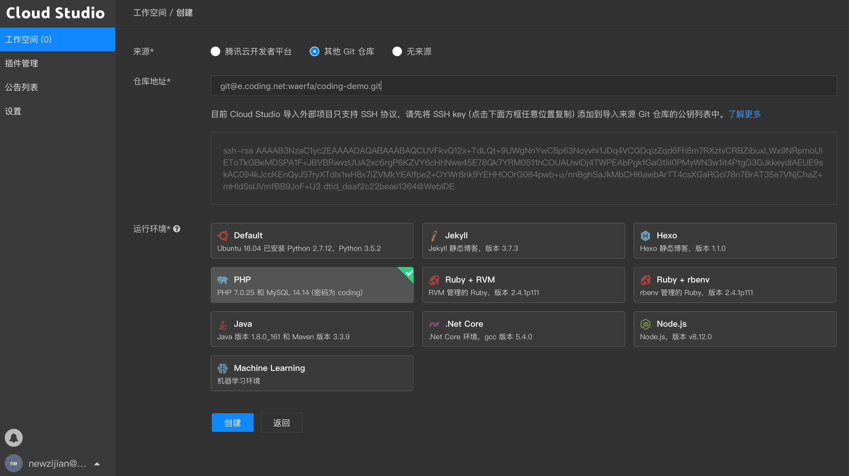Click the Hexo hexagon icon
Viewport: 849px width, 476px height.
(x=645, y=236)
